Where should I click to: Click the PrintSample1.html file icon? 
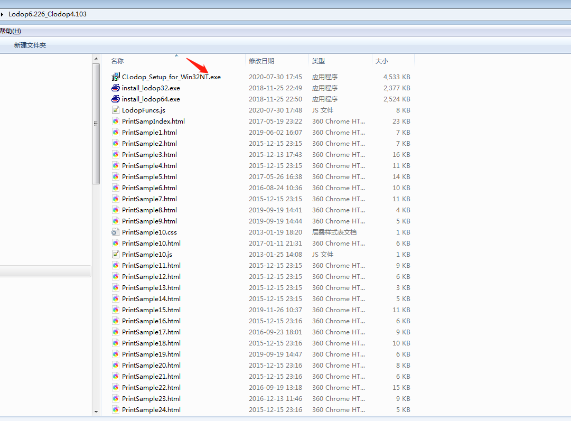pos(116,132)
